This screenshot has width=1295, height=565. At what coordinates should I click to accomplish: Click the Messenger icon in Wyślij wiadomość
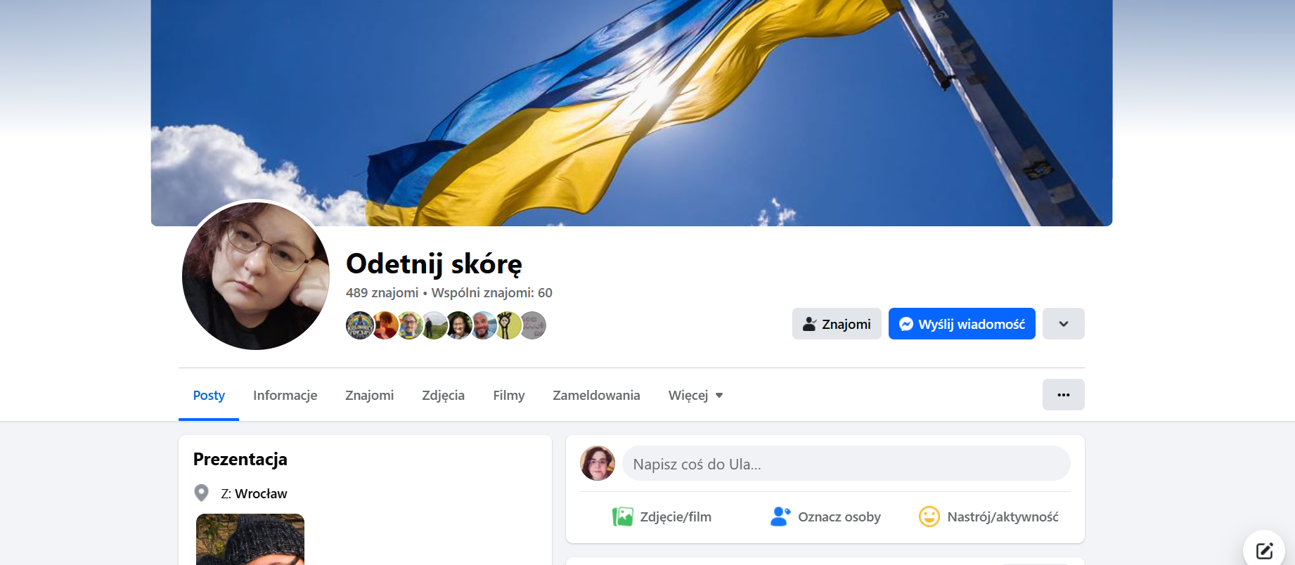pyautogui.click(x=906, y=324)
